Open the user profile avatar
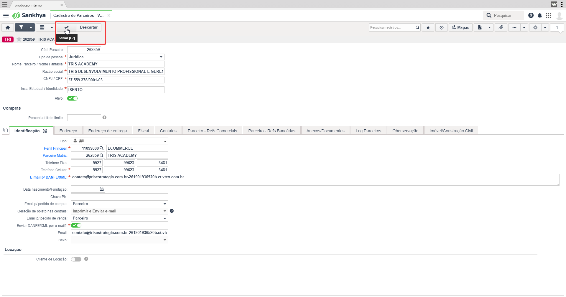The height and width of the screenshot is (297, 566). 559,15
